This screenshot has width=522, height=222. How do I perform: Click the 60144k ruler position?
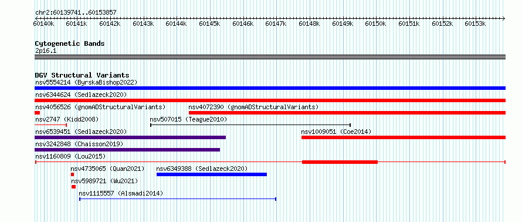coord(176,23)
